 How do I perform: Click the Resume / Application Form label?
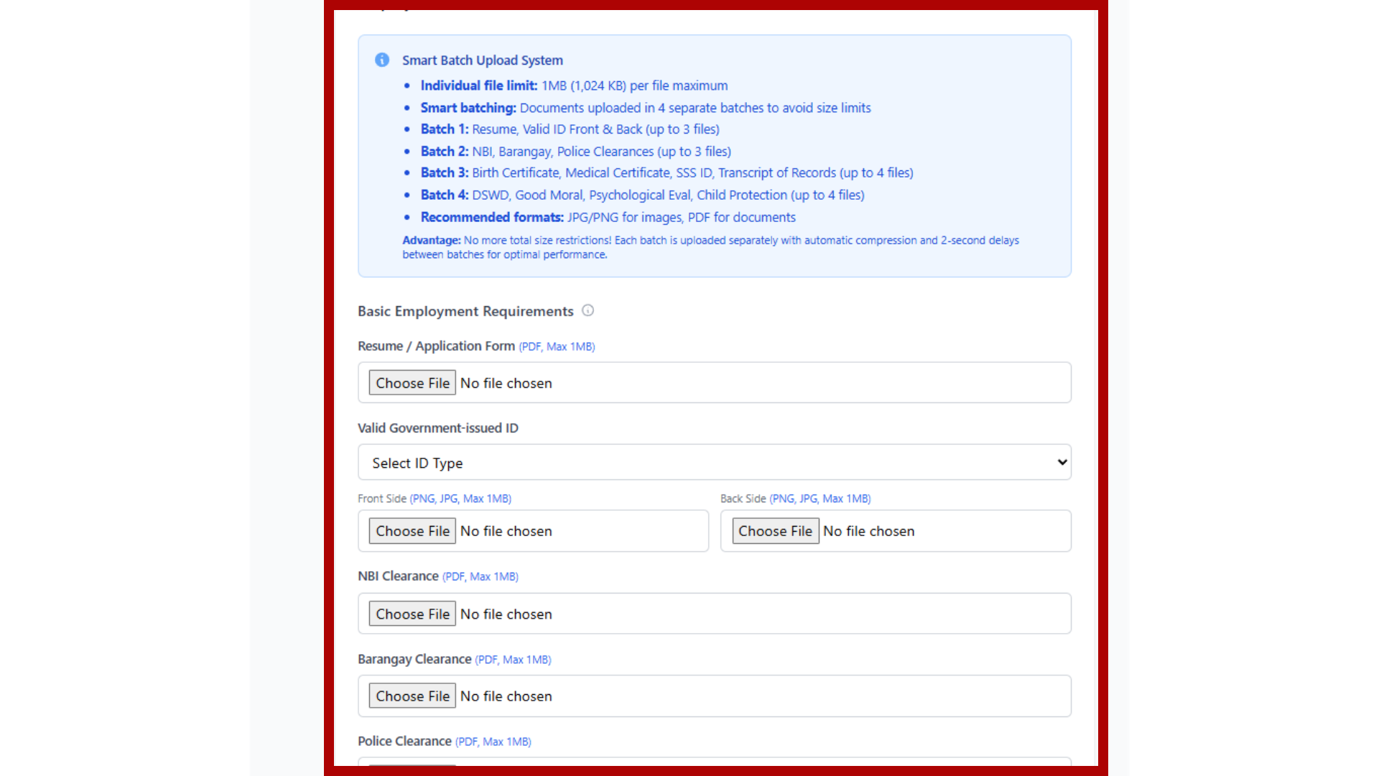(x=436, y=346)
